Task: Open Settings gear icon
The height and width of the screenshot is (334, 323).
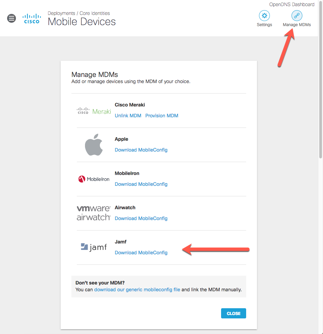Action: (264, 16)
